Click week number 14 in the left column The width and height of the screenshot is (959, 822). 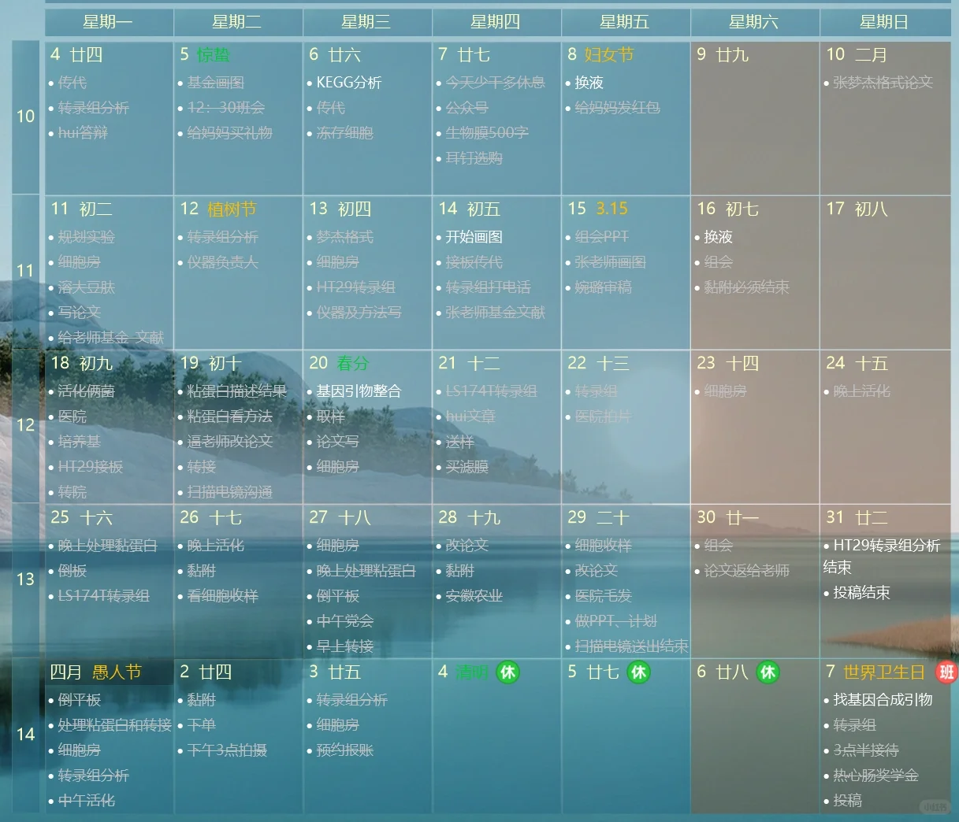(26, 735)
